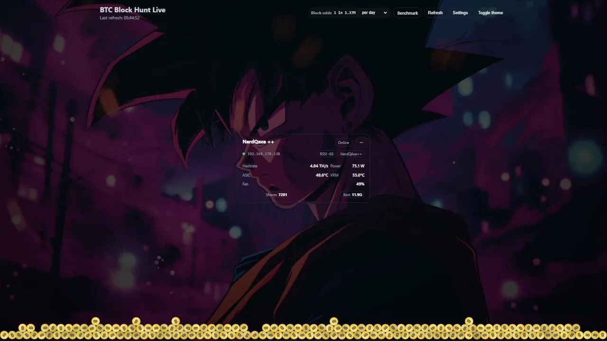
Task: Click the Fan label
Action: pyautogui.click(x=245, y=184)
